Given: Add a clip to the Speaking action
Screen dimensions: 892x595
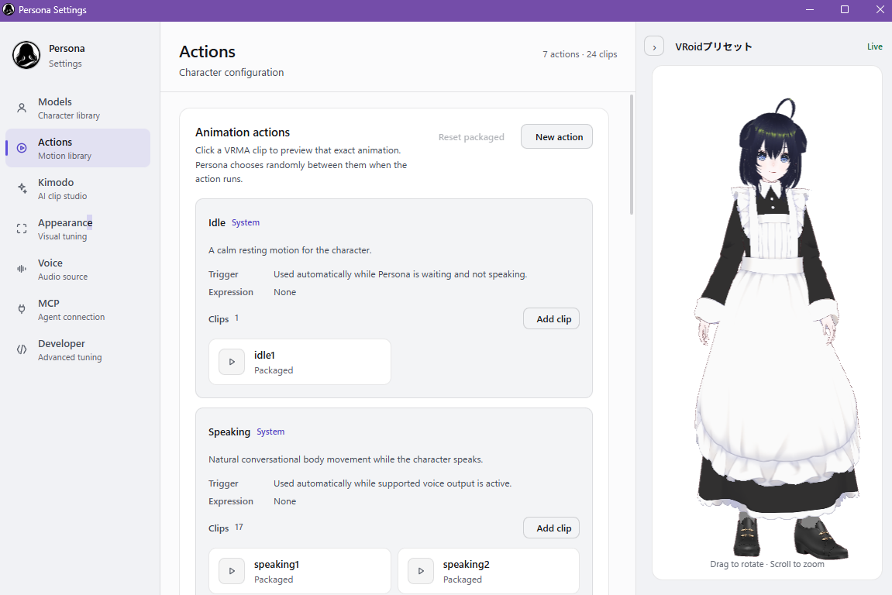Looking at the screenshot, I should pyautogui.click(x=551, y=528).
